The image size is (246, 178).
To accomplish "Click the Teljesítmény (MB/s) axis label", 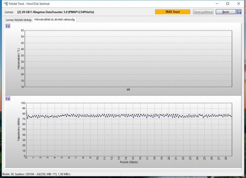I will point(19,129).
